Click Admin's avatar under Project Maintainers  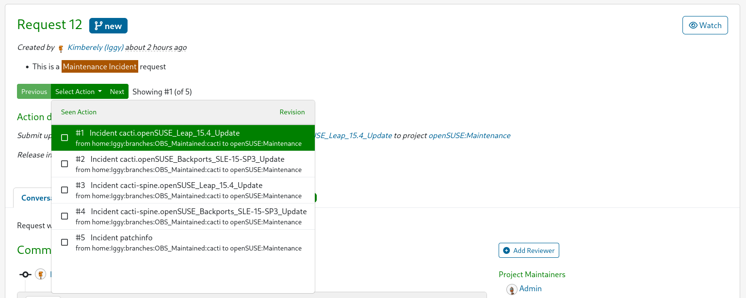(512, 289)
